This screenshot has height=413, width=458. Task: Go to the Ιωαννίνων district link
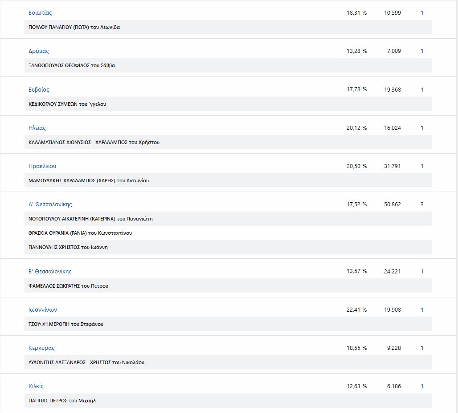pyautogui.click(x=43, y=310)
